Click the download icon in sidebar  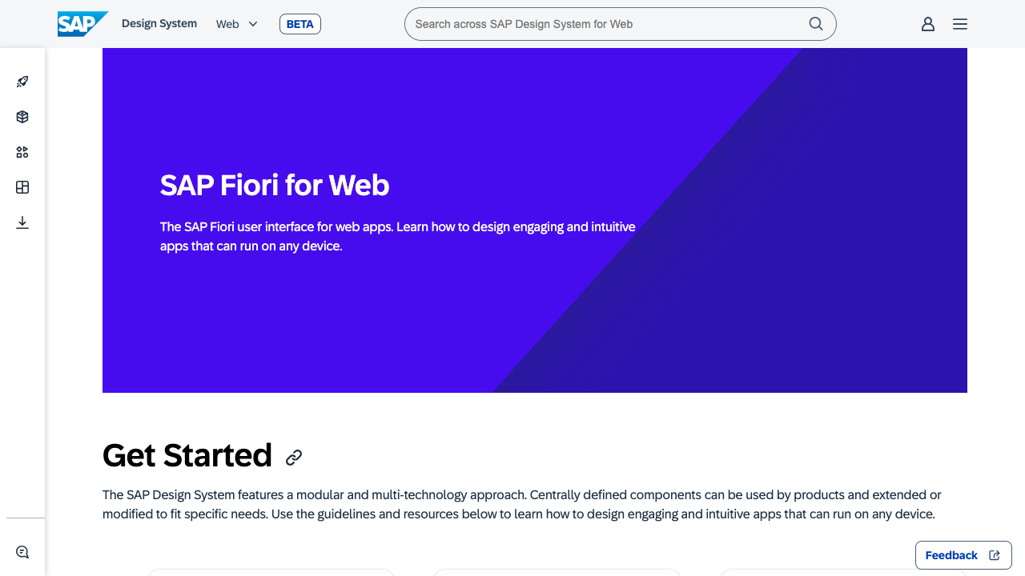(22, 222)
